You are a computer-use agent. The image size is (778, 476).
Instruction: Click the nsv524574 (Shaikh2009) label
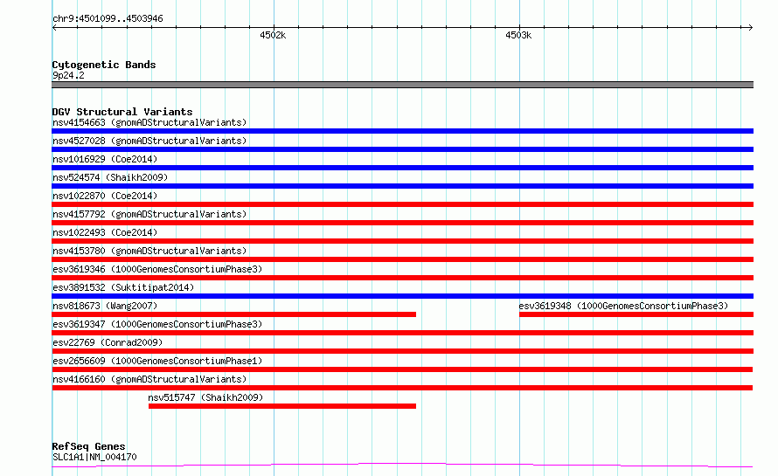pyautogui.click(x=110, y=177)
